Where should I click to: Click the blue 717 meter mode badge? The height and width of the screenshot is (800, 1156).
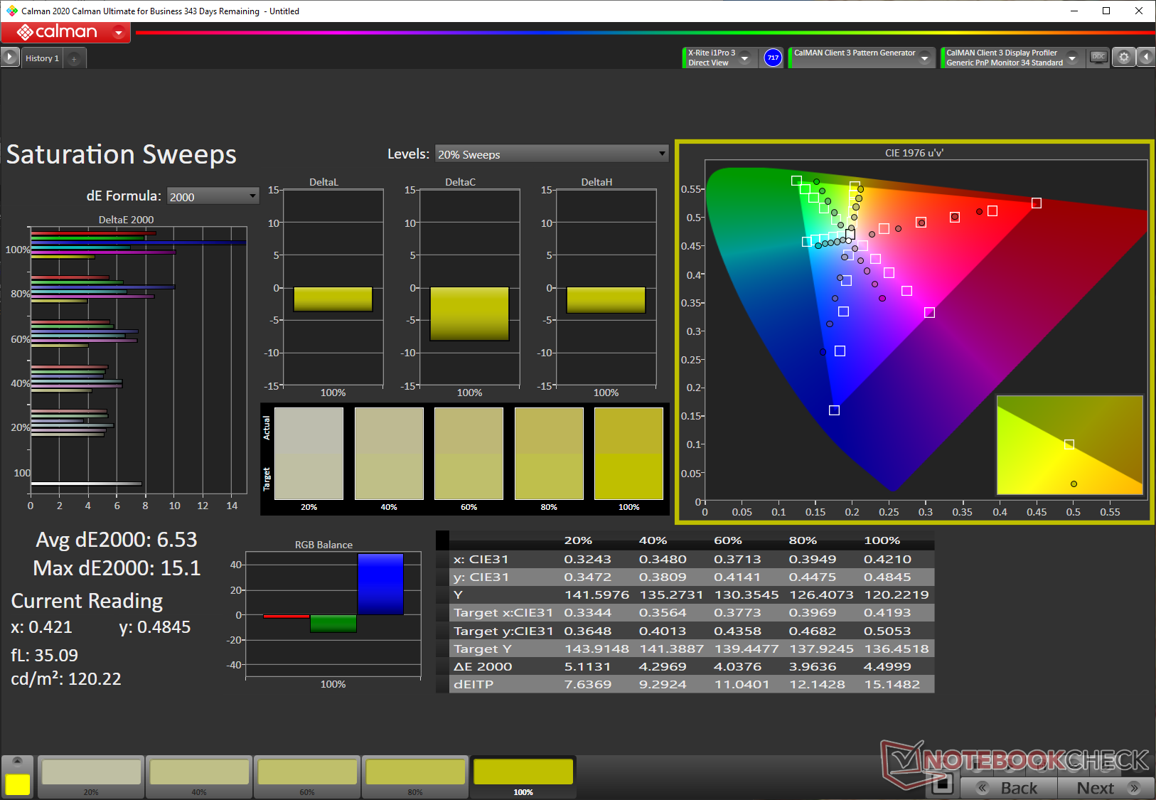click(773, 58)
